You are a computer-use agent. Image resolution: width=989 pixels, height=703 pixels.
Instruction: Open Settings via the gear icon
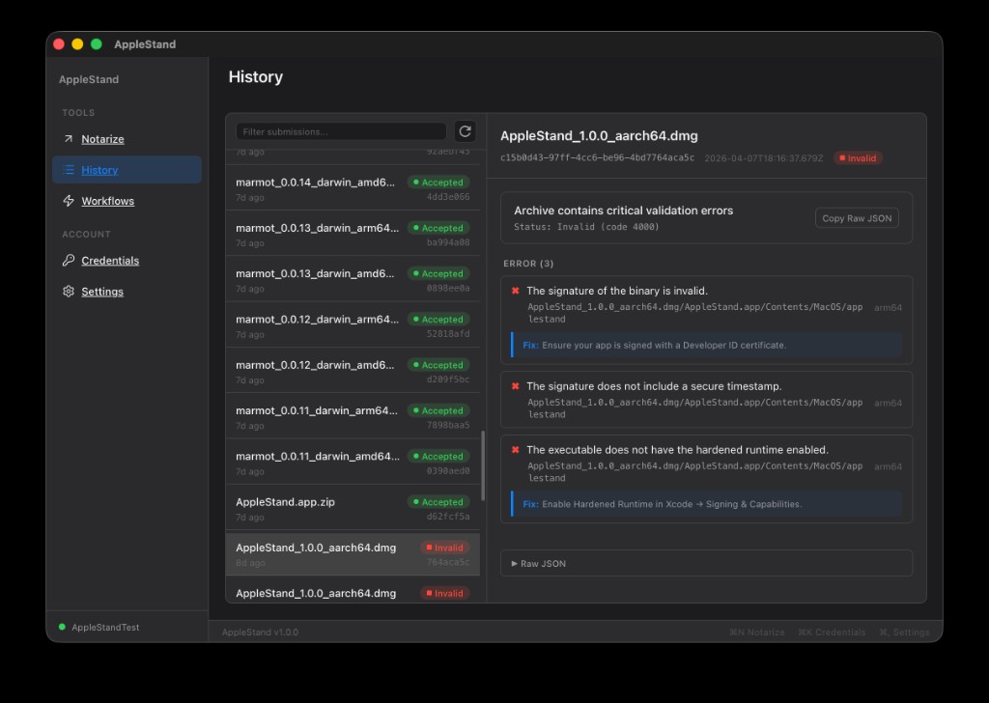pos(67,291)
